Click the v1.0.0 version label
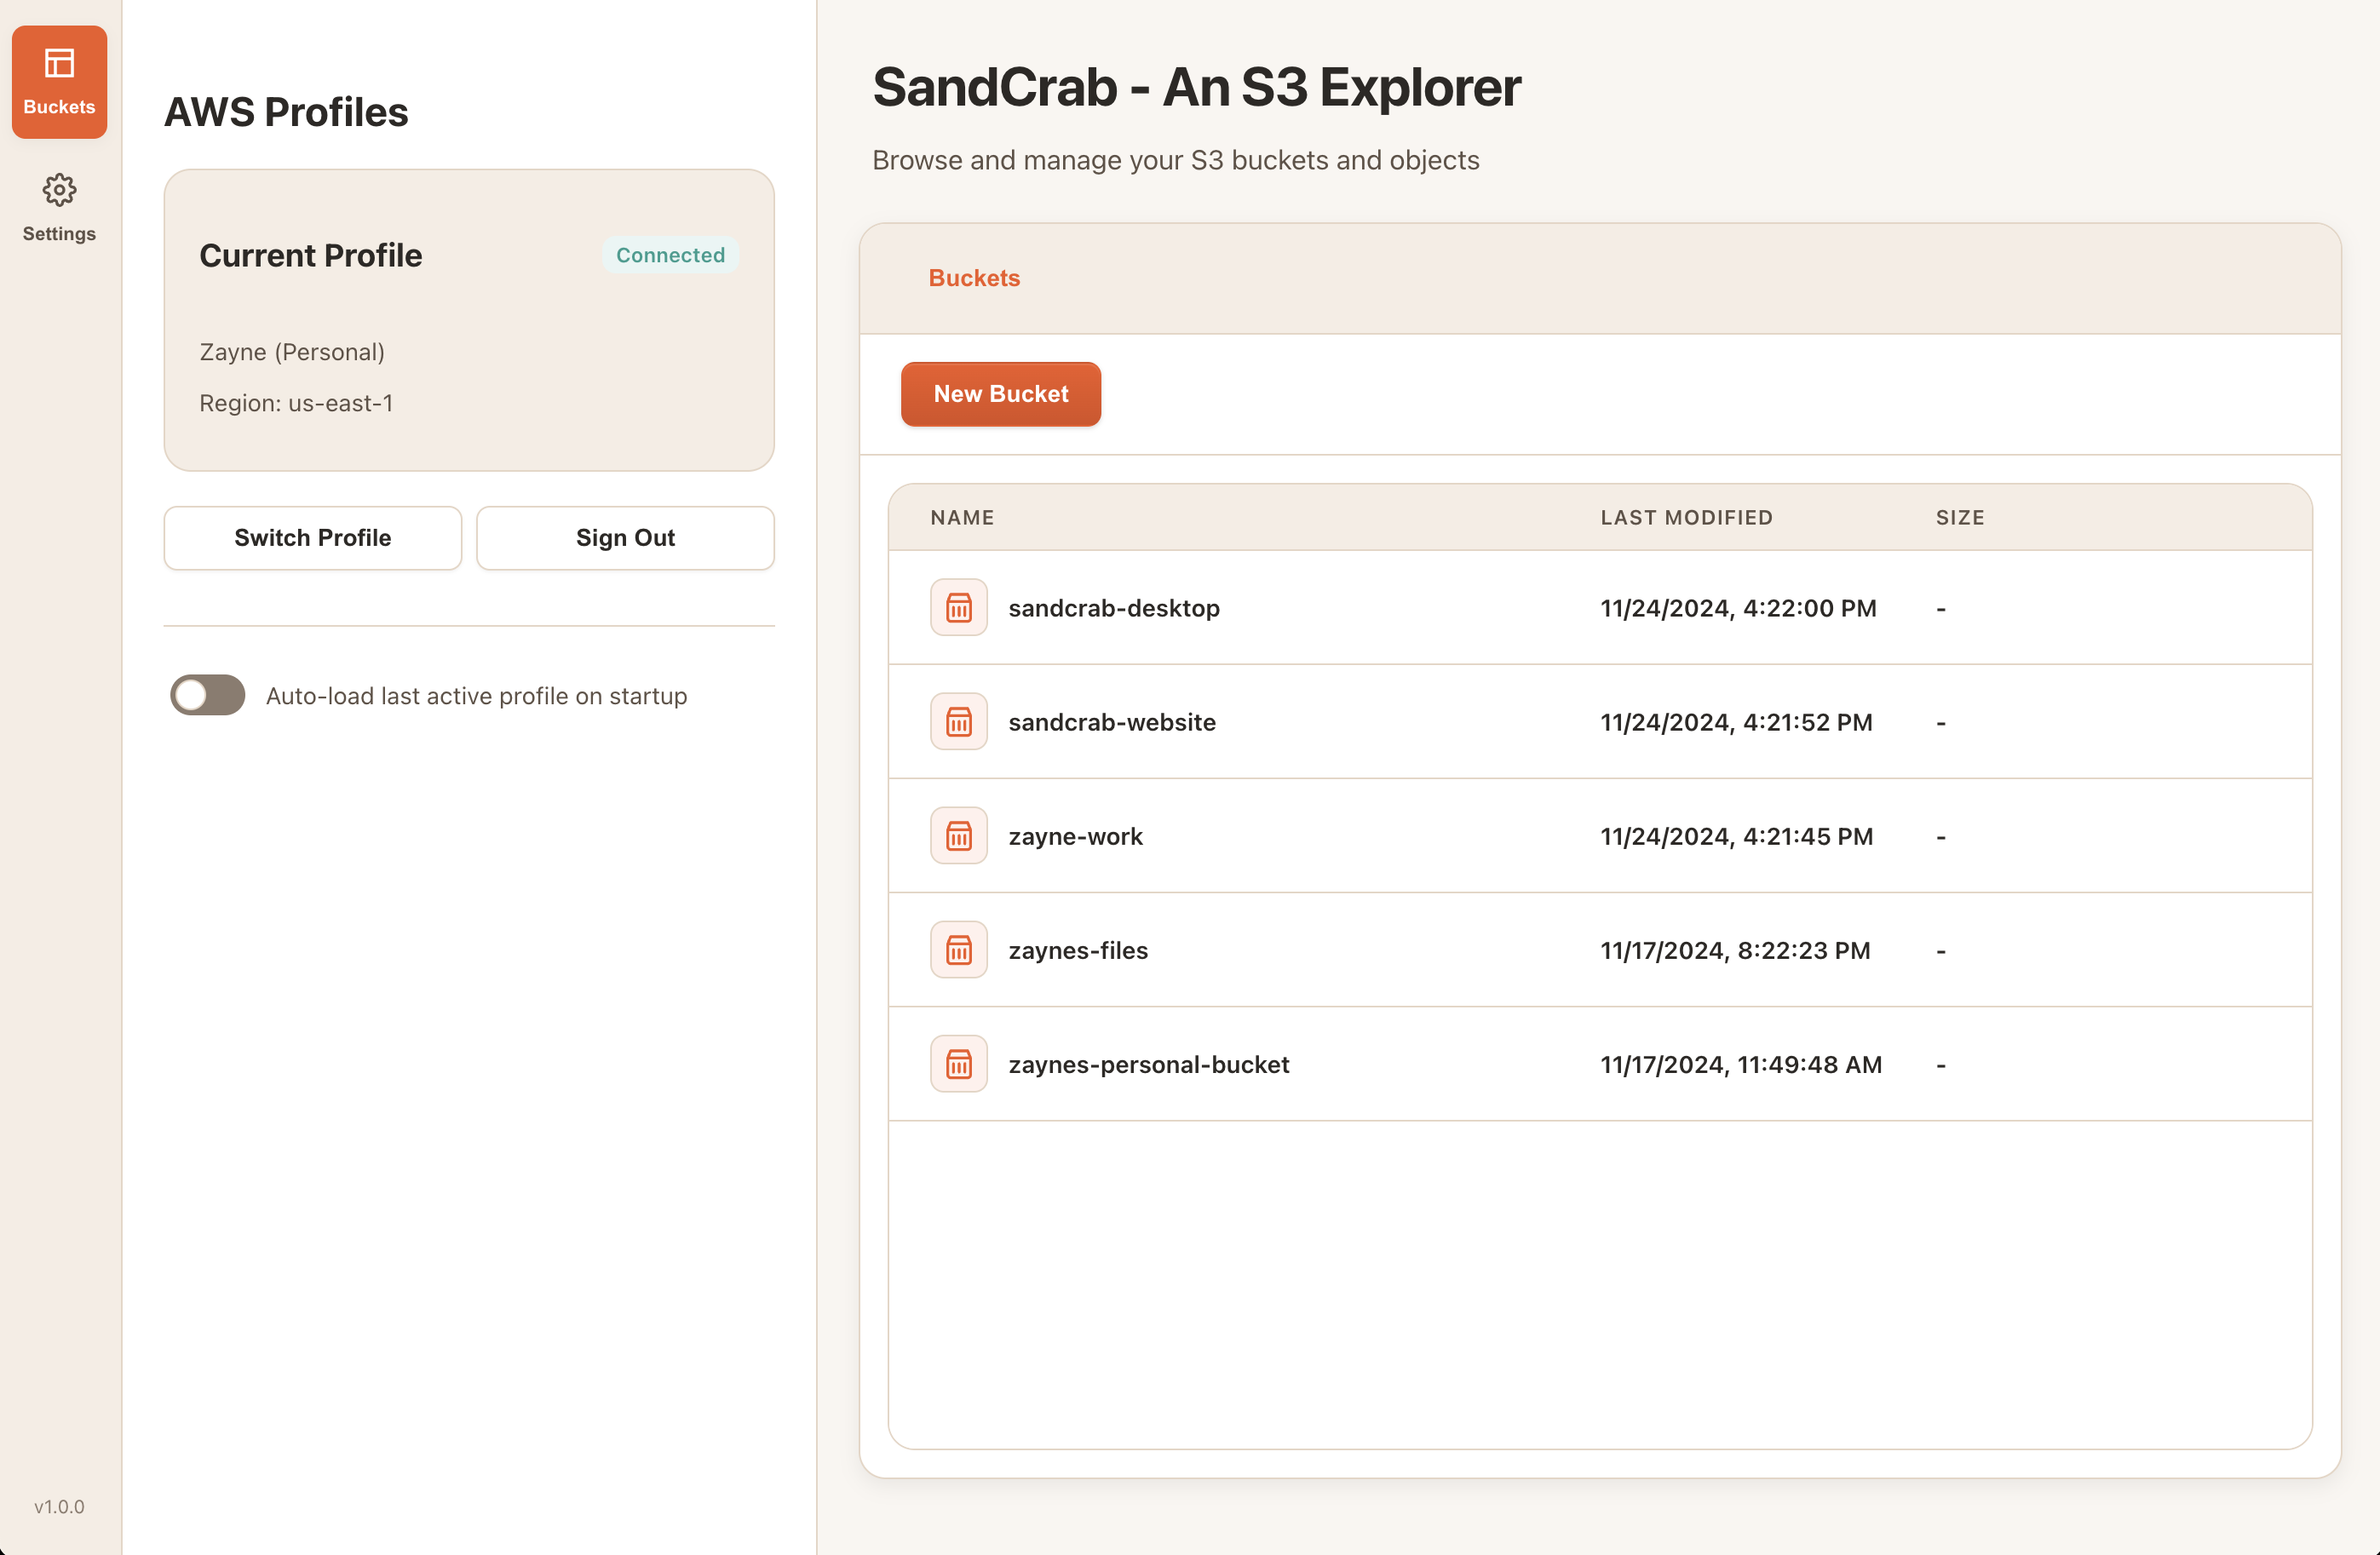2380x1555 pixels. coord(59,1506)
